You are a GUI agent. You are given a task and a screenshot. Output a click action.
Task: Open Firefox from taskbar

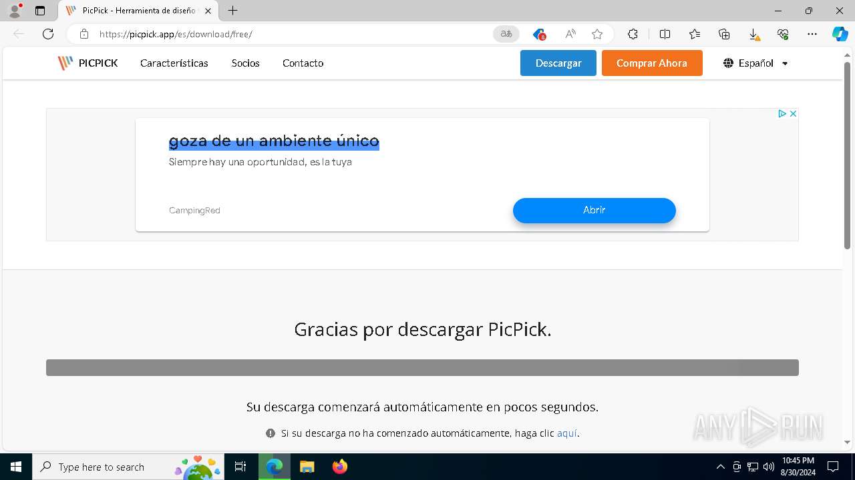339,467
